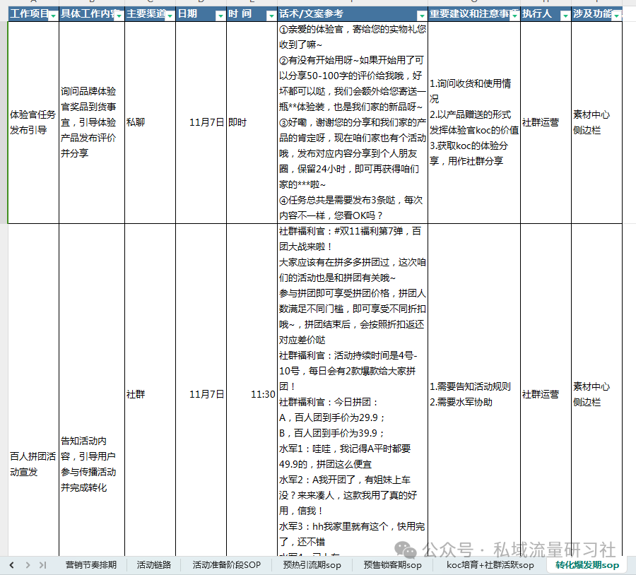Open the 执行人 column filter dropdown
The height and width of the screenshot is (575, 636).
(565, 16)
